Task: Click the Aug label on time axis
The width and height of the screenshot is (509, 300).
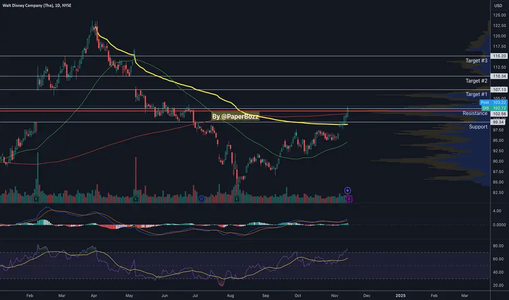Action: 230,296
